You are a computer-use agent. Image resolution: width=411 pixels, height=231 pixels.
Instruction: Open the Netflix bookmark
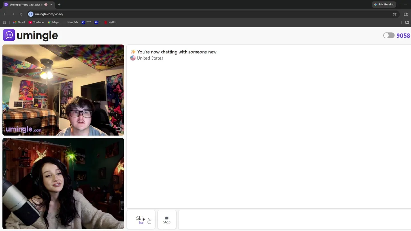click(x=110, y=22)
